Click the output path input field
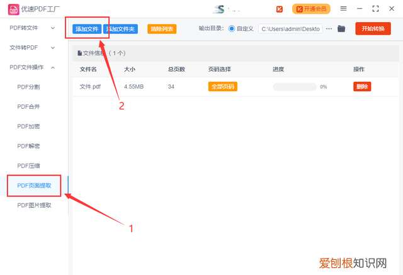The height and width of the screenshot is (275, 403). (290, 29)
